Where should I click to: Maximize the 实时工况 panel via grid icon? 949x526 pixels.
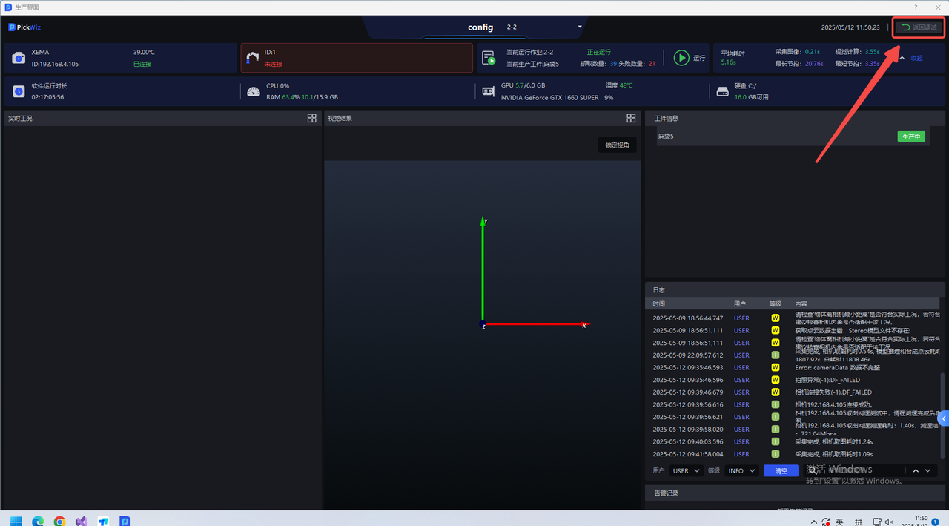pos(312,118)
